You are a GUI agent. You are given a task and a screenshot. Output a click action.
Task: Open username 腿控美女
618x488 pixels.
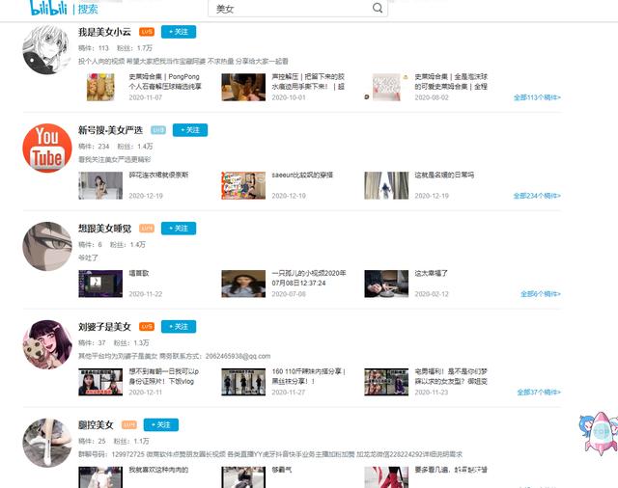(x=96, y=425)
